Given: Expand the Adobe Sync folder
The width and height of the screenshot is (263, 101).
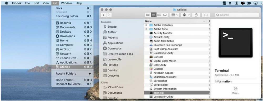Looking at the screenshot, I should click(146, 29).
